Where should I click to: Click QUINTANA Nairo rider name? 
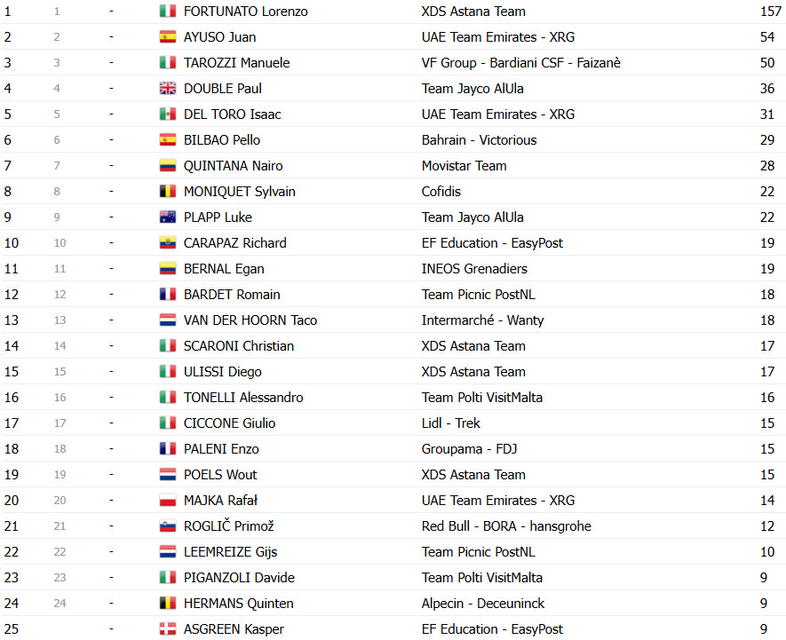click(x=233, y=166)
